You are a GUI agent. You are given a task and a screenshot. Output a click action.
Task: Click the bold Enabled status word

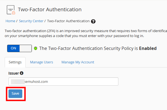pyautogui.click(x=148, y=48)
